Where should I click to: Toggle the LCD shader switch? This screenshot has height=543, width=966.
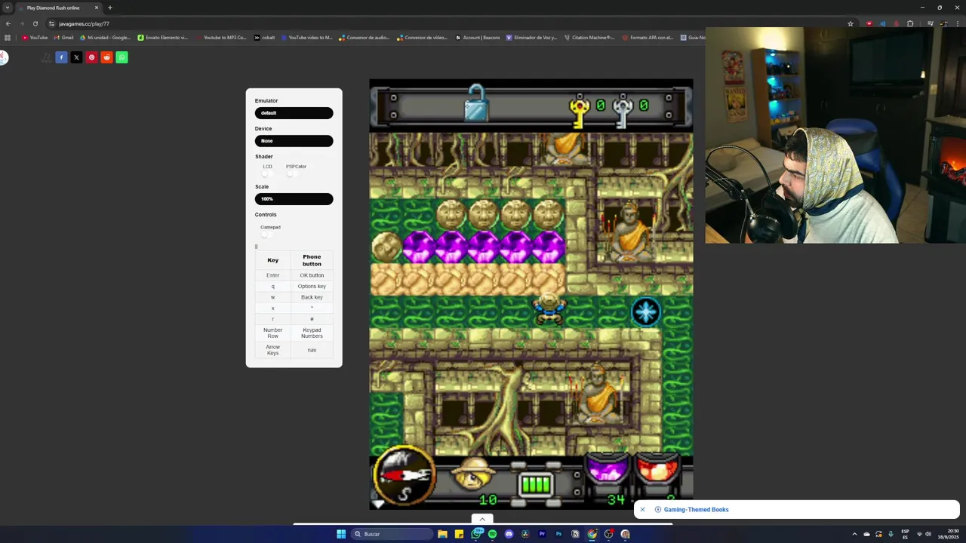[x=267, y=173]
